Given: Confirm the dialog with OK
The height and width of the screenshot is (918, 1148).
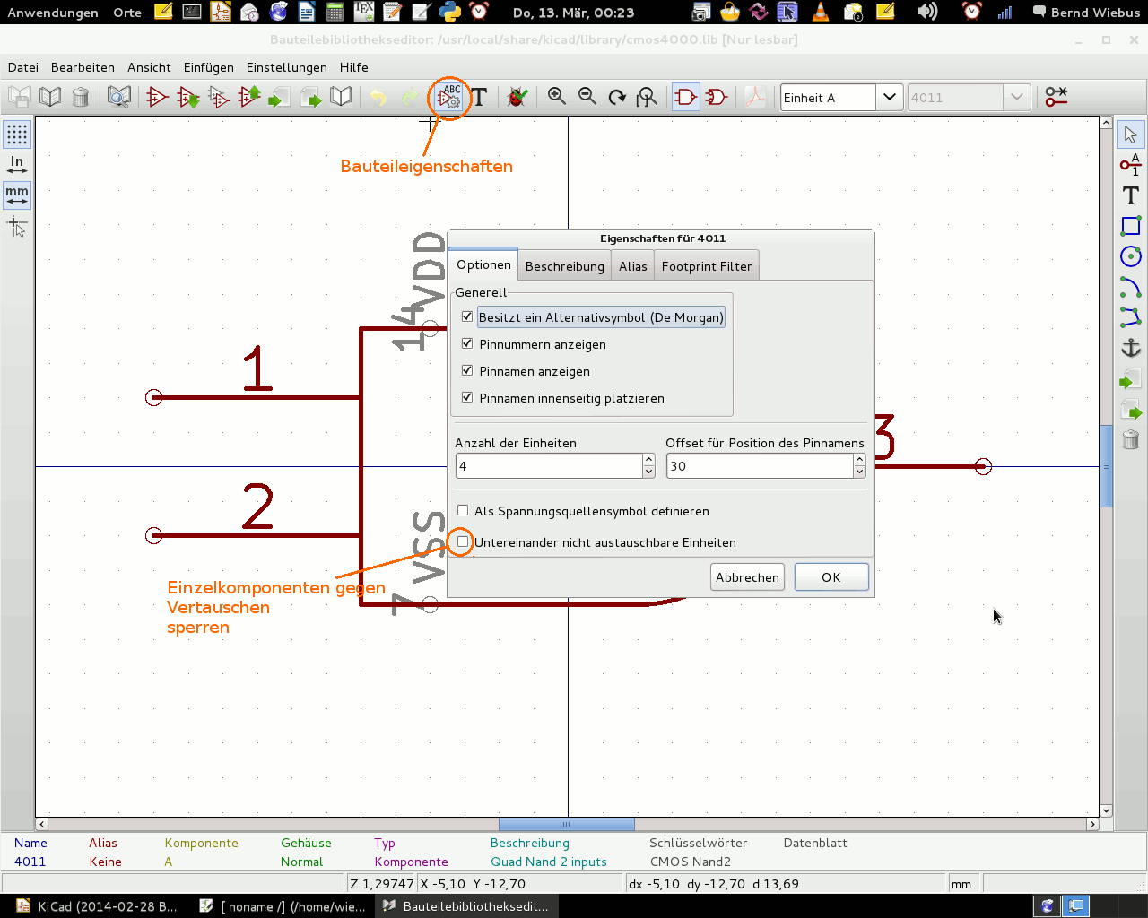Looking at the screenshot, I should tap(831, 577).
